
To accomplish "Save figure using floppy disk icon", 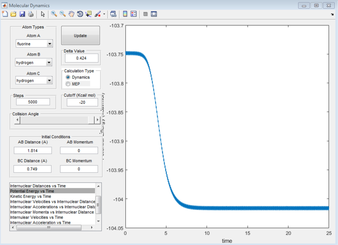I will pyautogui.click(x=22, y=14).
